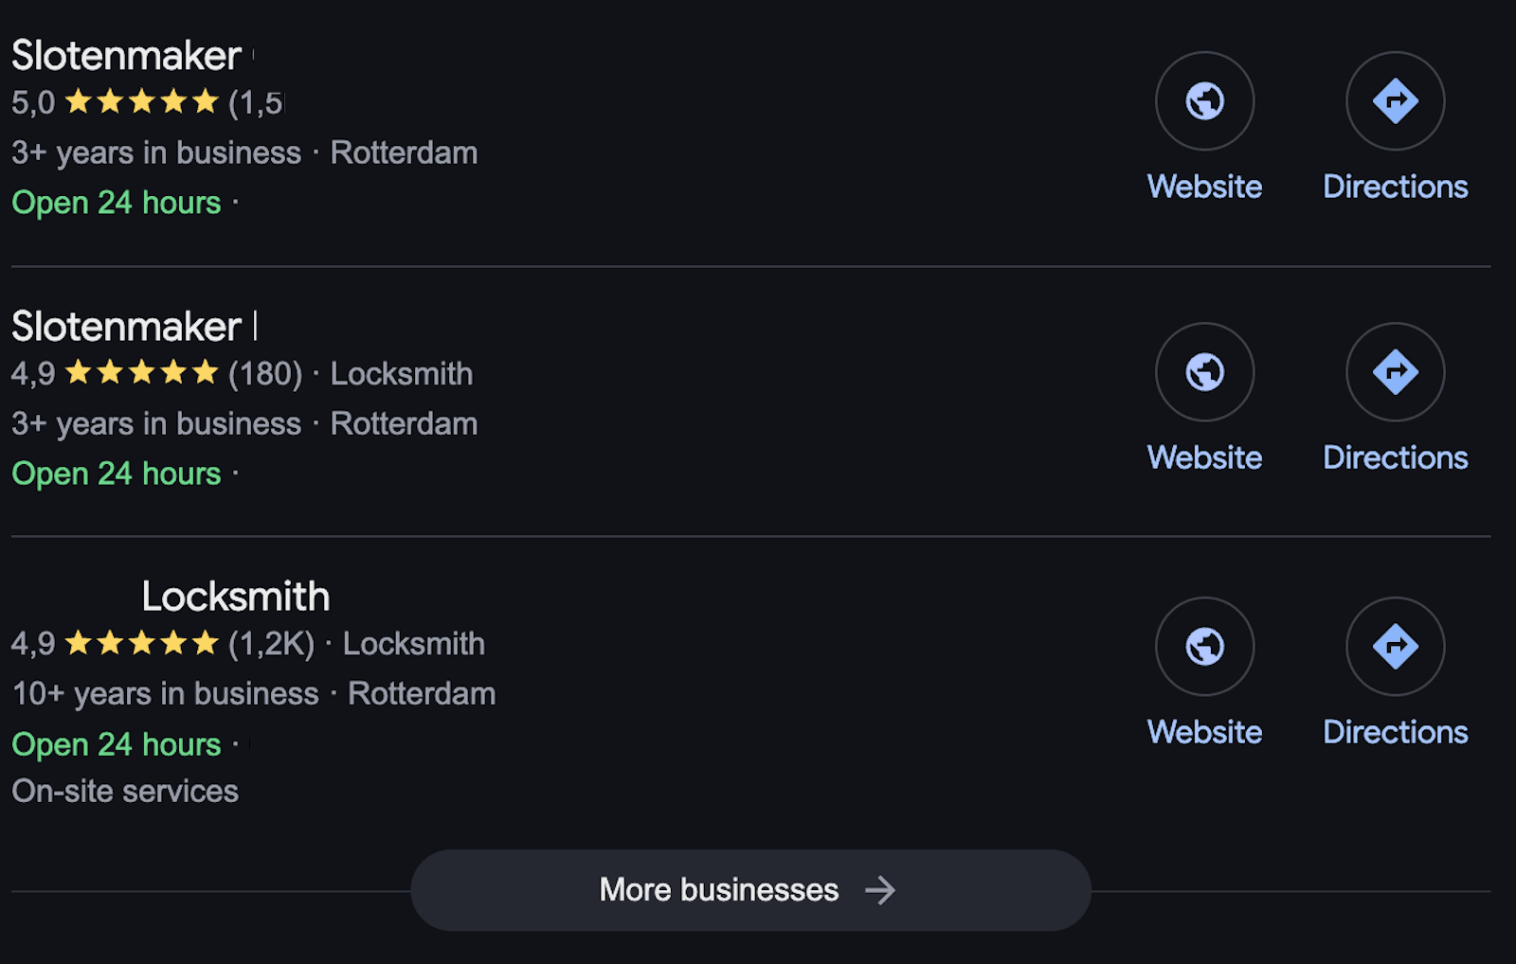
Task: Click the directions arrow icon for the 5,0-rated Slotenmaker
Action: point(1395,100)
